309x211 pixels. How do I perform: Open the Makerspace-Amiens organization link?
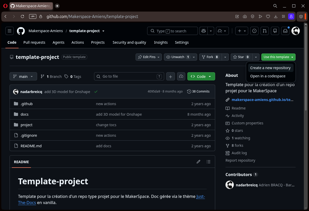click(46, 31)
